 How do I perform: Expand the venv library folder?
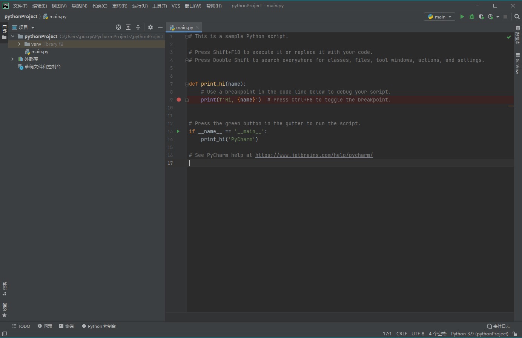click(x=19, y=44)
